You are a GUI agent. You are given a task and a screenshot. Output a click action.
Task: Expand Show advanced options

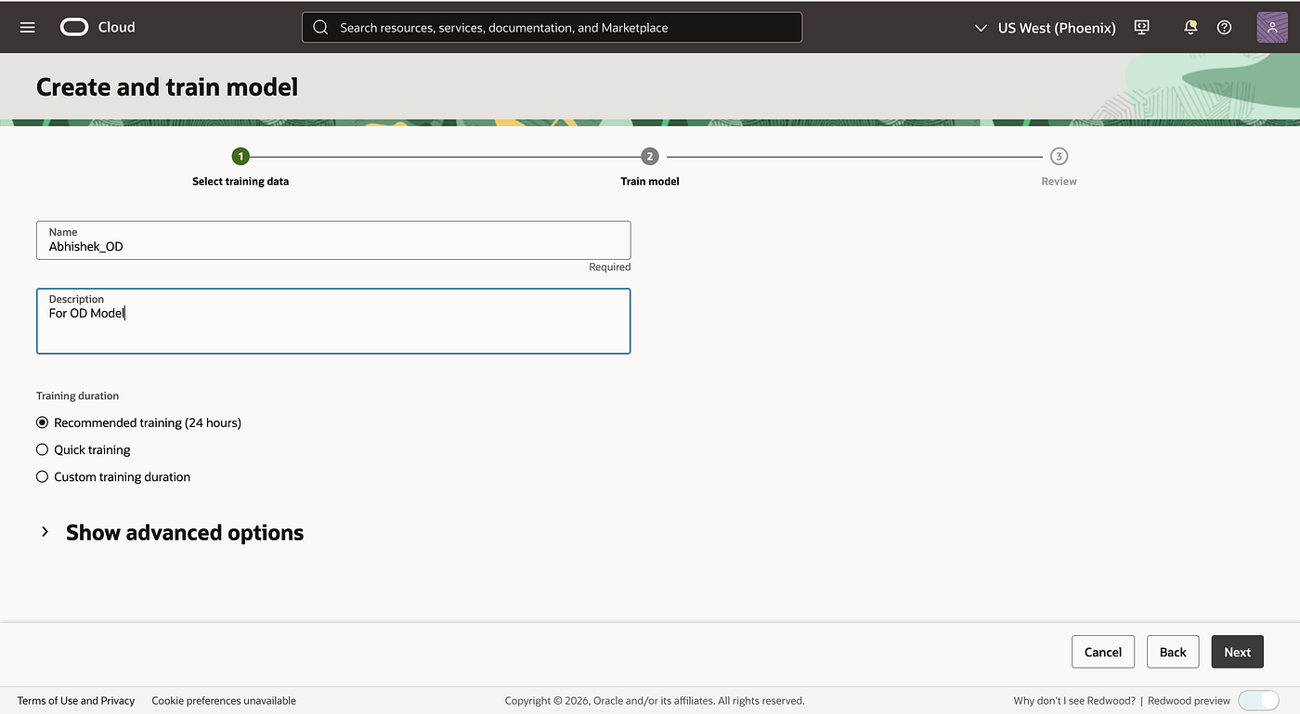click(171, 532)
